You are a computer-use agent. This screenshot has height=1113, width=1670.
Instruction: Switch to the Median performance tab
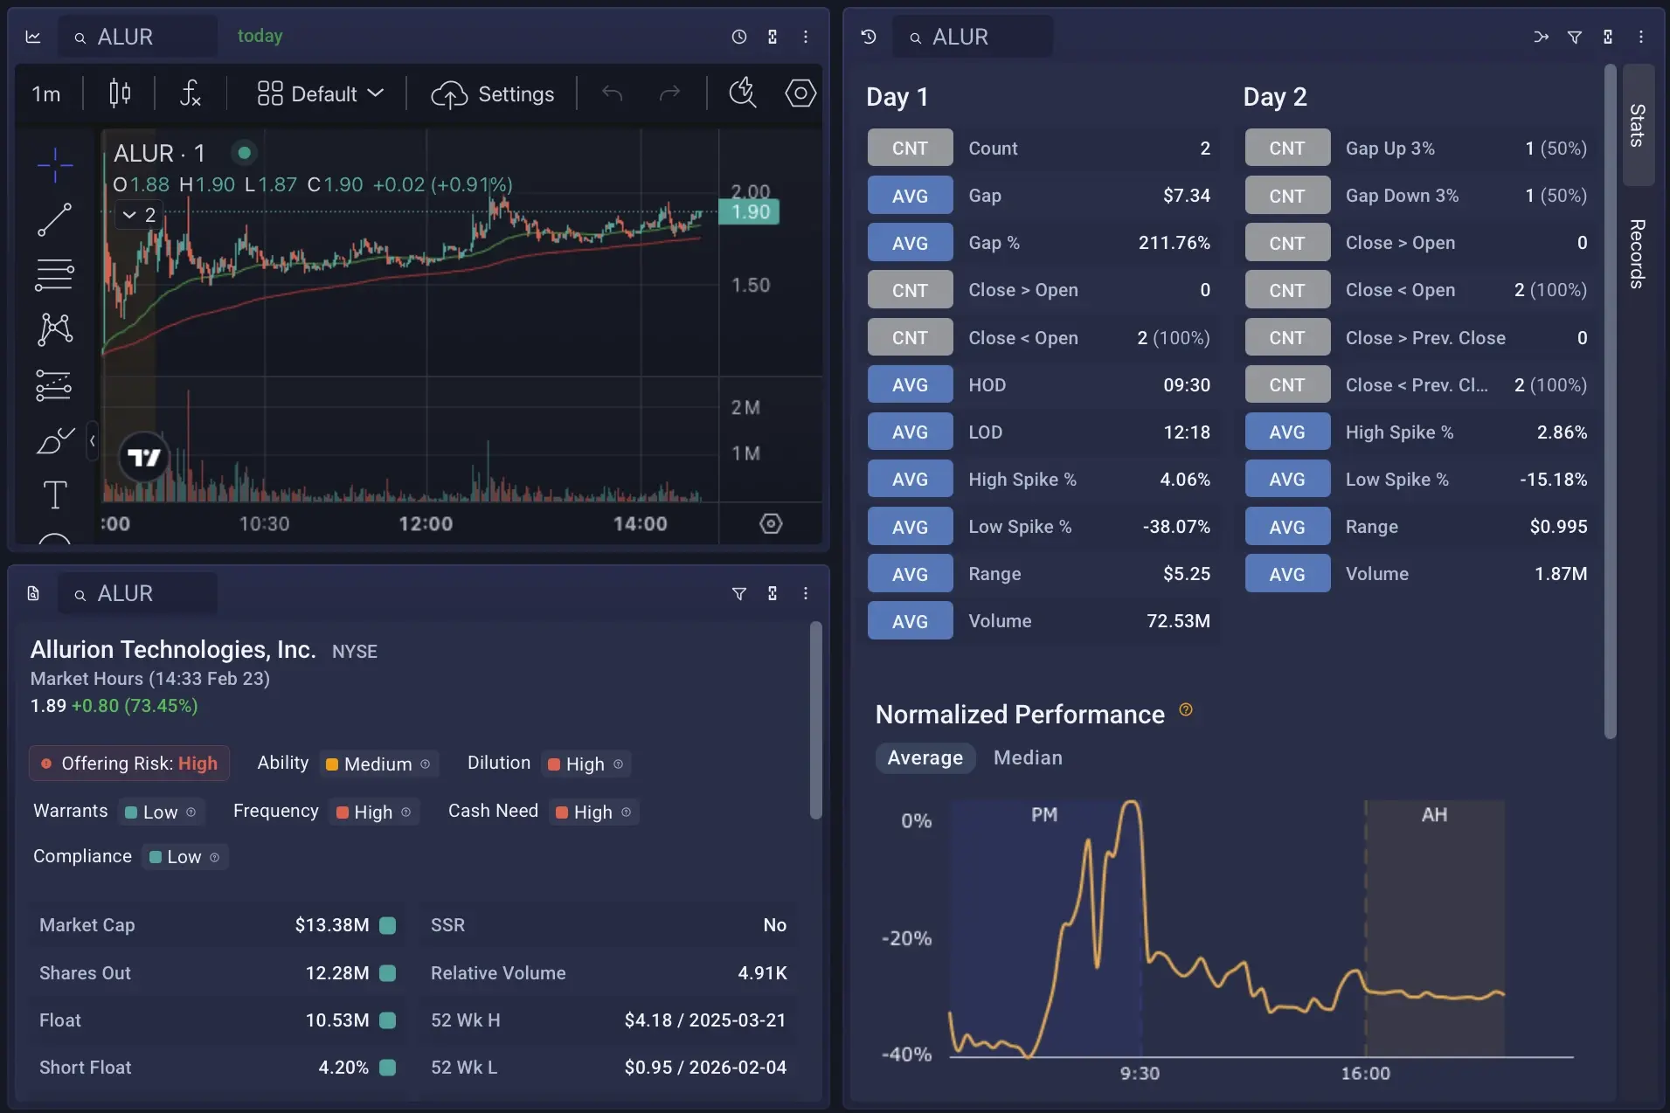1027,757
